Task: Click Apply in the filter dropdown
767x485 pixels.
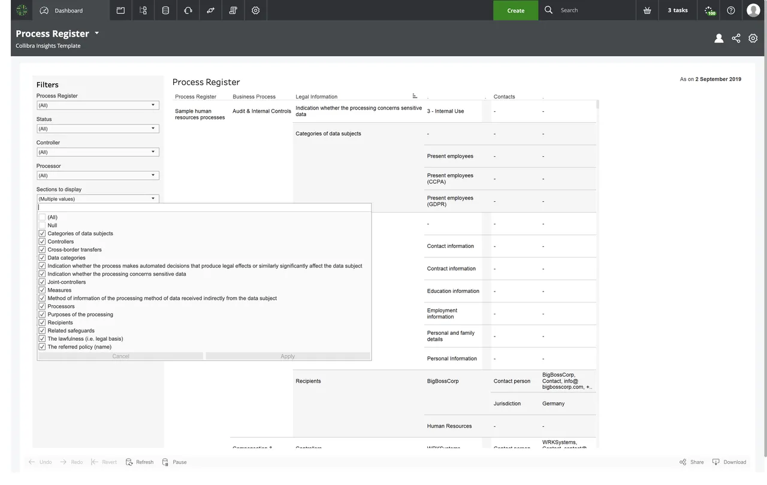Action: pyautogui.click(x=288, y=356)
